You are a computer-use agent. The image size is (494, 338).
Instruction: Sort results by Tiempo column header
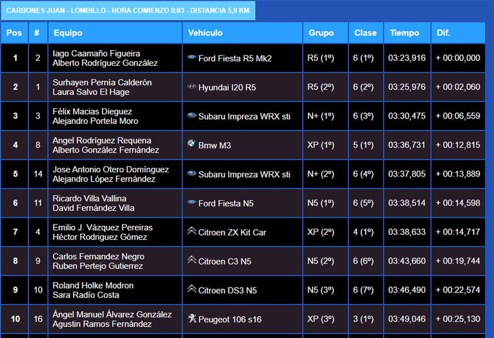click(x=405, y=33)
